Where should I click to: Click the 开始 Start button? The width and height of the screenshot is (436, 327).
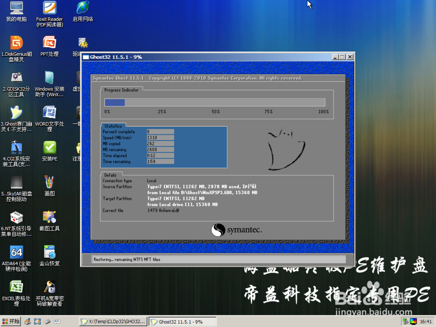pos(10,321)
